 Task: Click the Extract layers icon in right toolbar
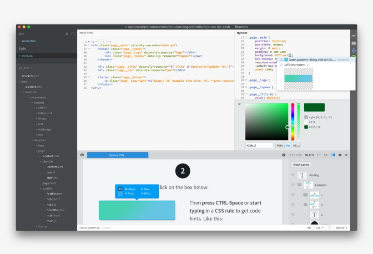pyautogui.click(x=353, y=50)
